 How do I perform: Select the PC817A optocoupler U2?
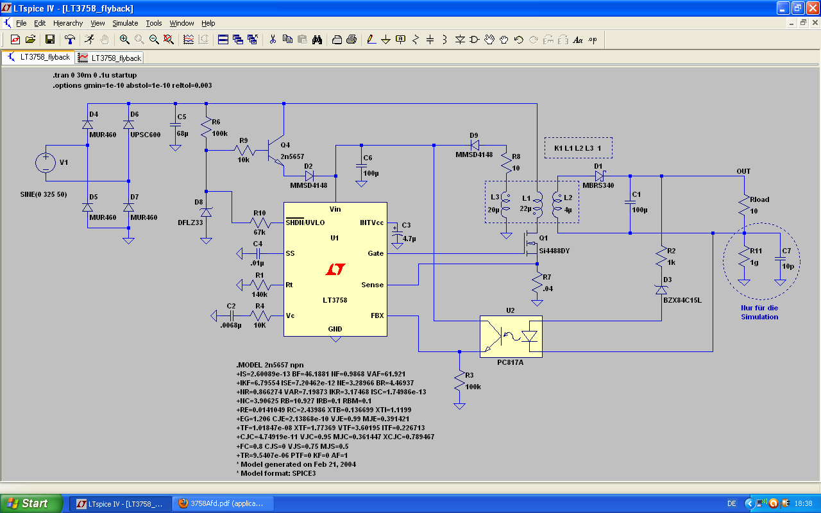coord(511,336)
